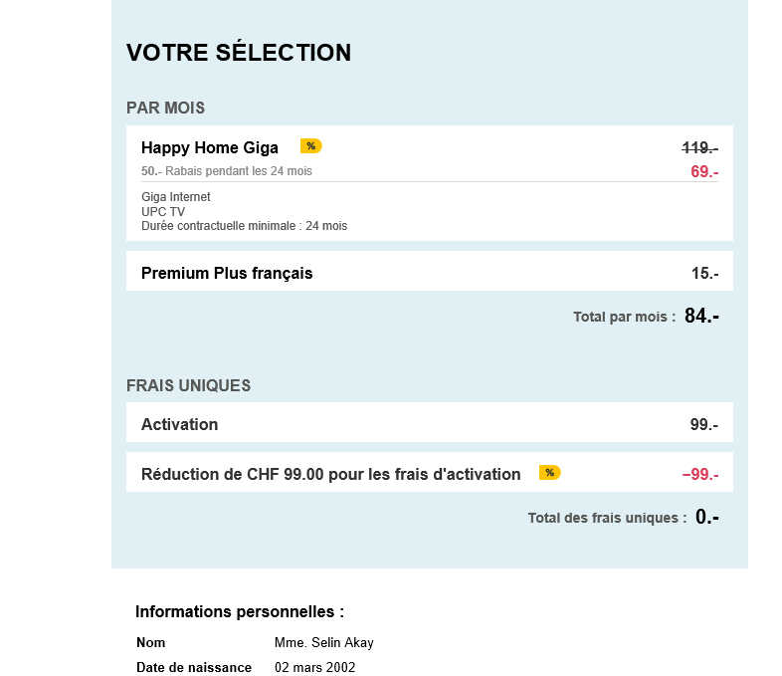782x676 pixels.
Task: Click the discounted 69.- monthly price
Action: (704, 171)
